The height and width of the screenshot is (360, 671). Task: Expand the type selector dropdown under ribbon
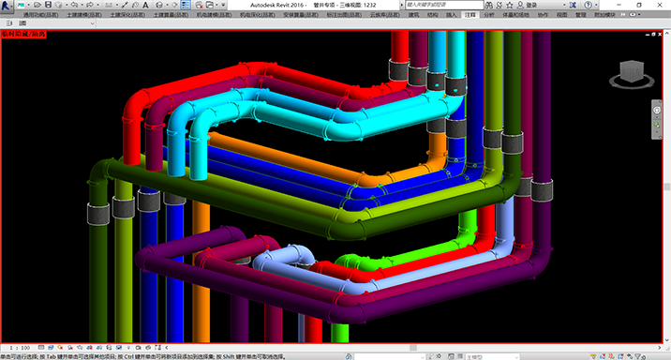92,23
